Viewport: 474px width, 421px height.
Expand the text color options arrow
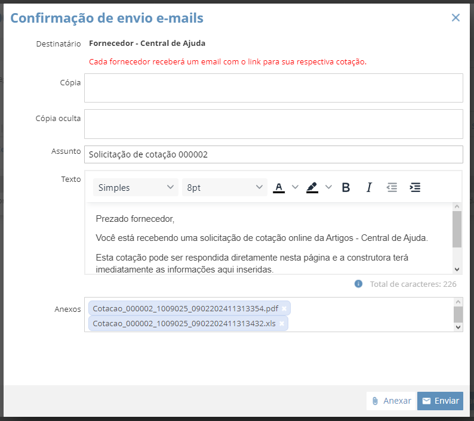[296, 188]
